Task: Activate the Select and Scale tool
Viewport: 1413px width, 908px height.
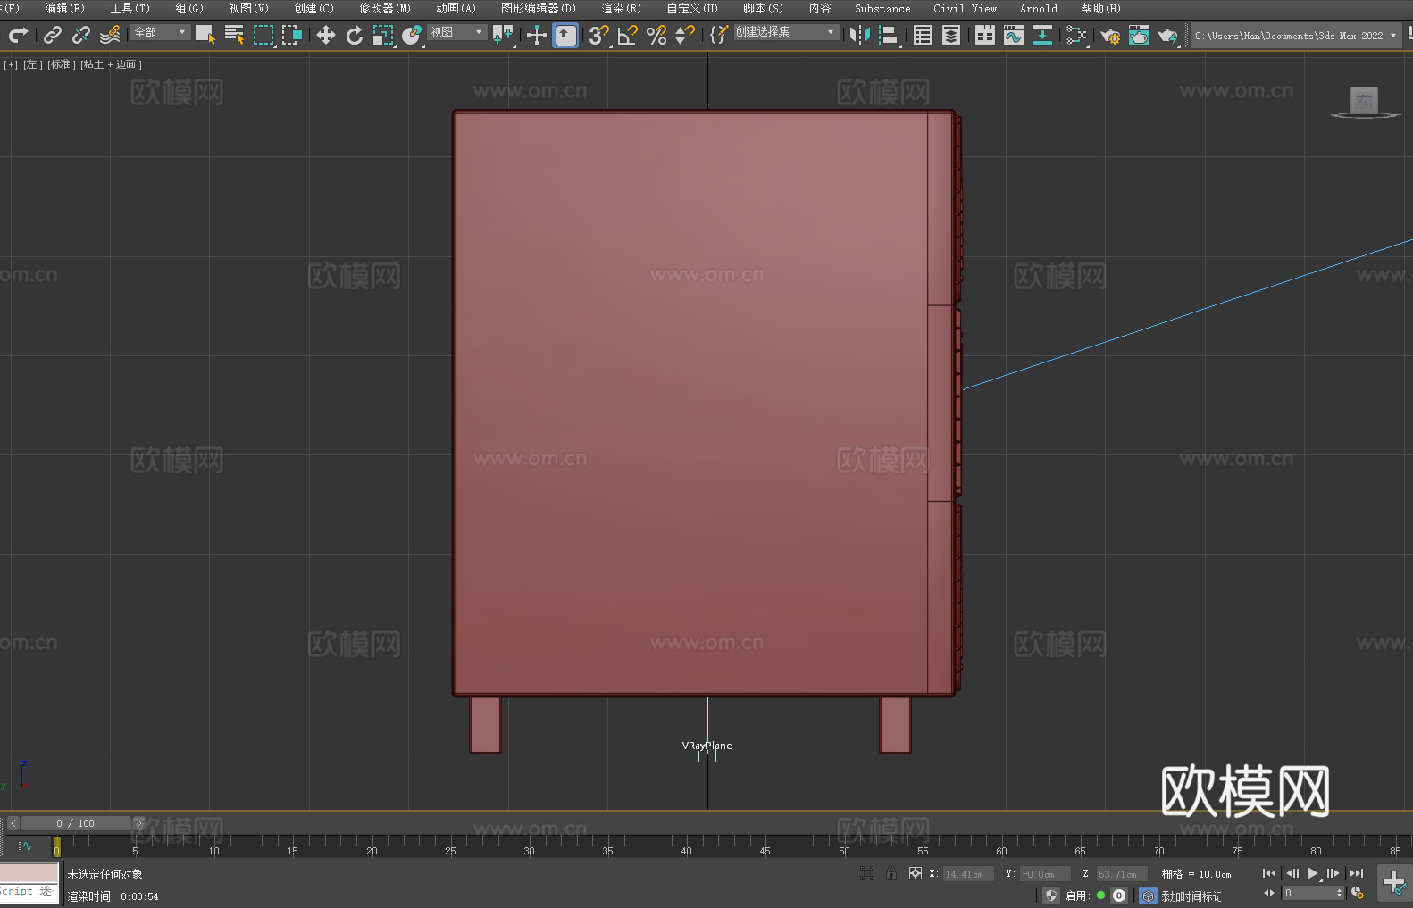Action: (x=383, y=35)
